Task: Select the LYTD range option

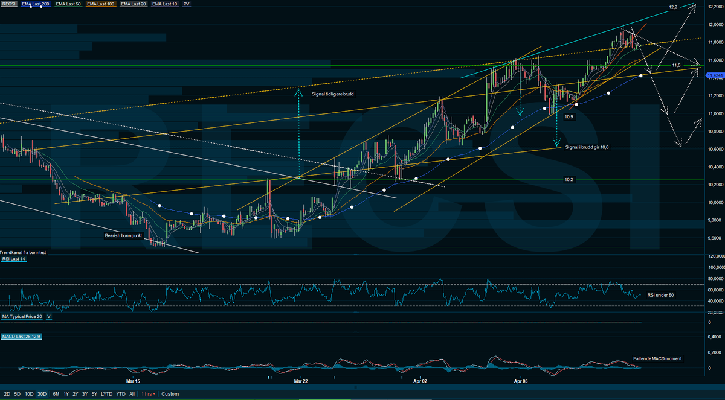Action: click(x=107, y=394)
